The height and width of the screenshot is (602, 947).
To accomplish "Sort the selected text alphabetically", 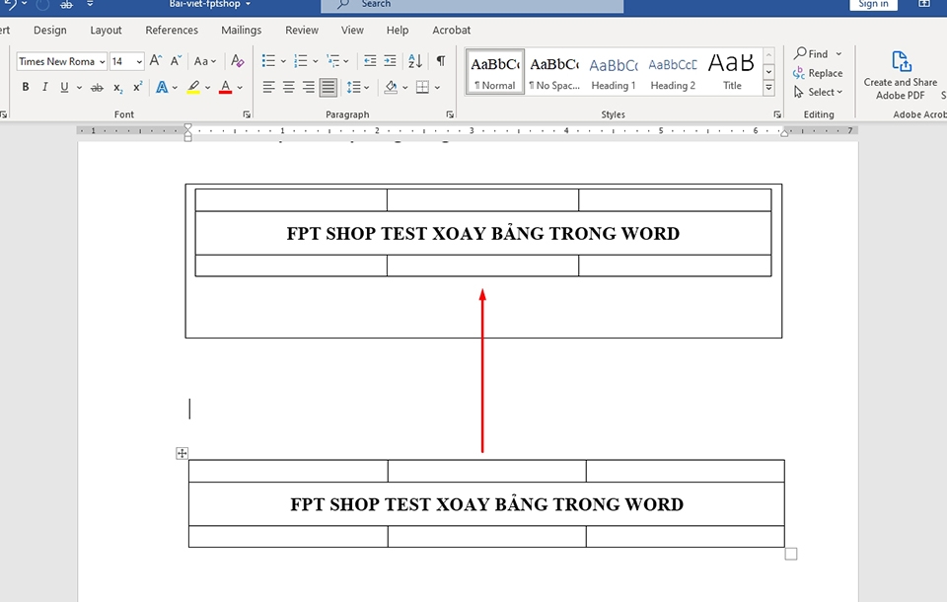I will point(413,60).
